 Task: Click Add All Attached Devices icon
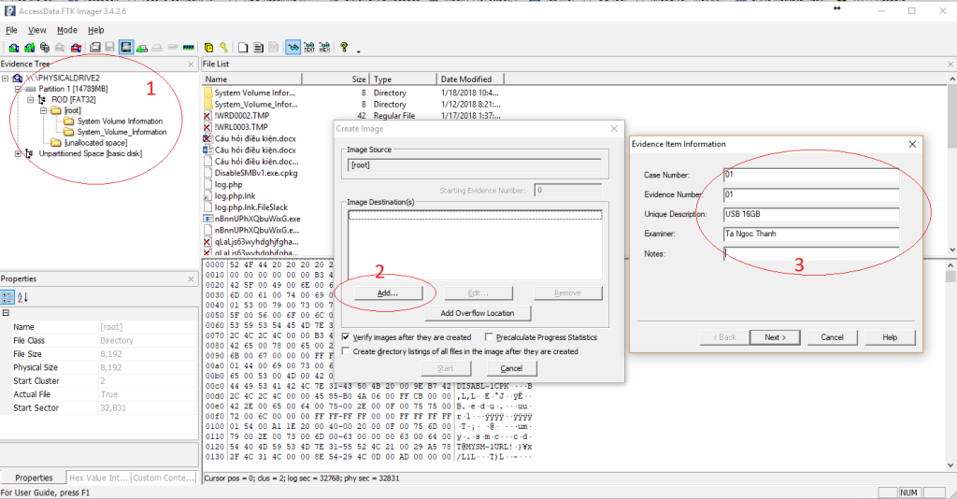tap(29, 48)
